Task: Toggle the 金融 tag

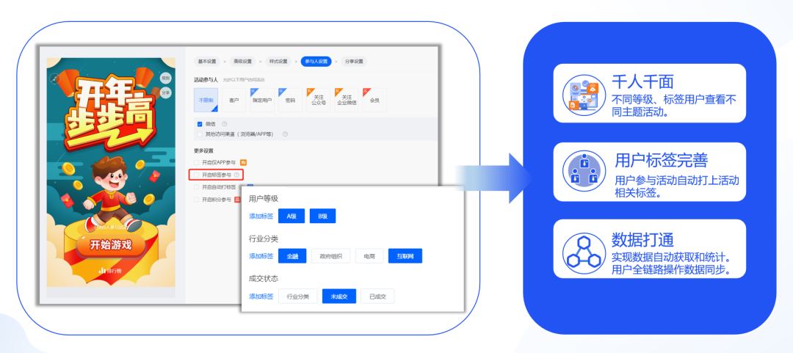Action: coord(292,256)
